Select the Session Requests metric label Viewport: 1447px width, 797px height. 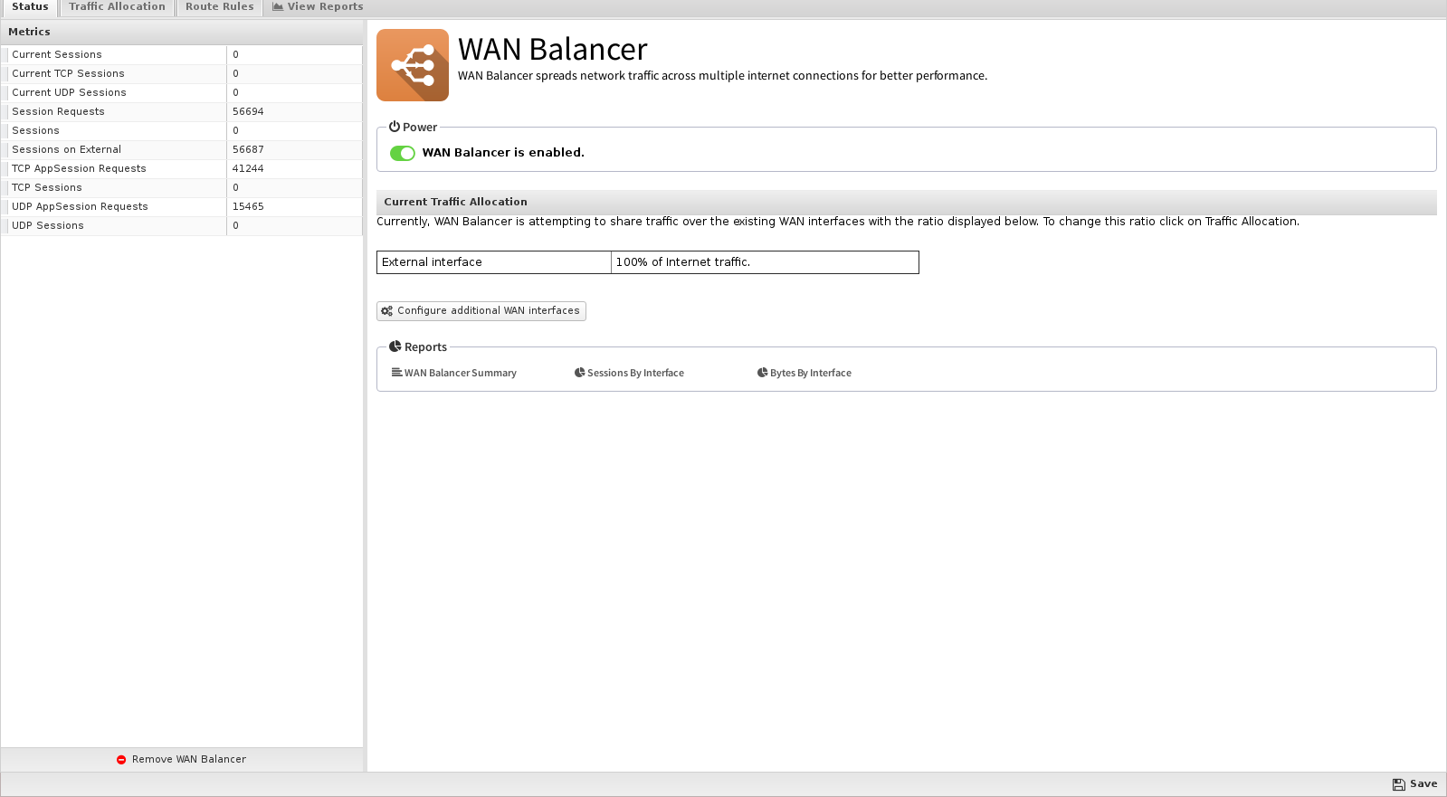[x=58, y=112]
